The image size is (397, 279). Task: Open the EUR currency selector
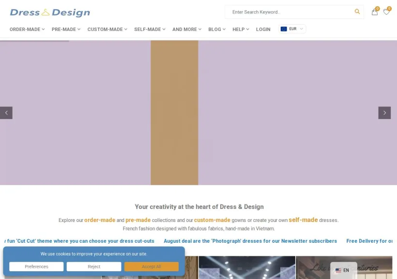tap(292, 29)
